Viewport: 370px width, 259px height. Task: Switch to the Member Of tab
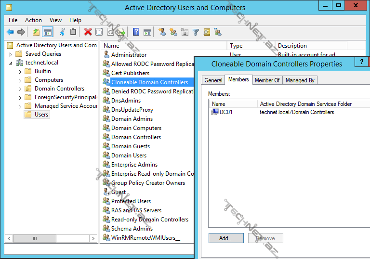point(267,80)
